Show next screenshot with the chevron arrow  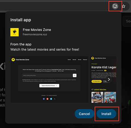(x=109, y=79)
